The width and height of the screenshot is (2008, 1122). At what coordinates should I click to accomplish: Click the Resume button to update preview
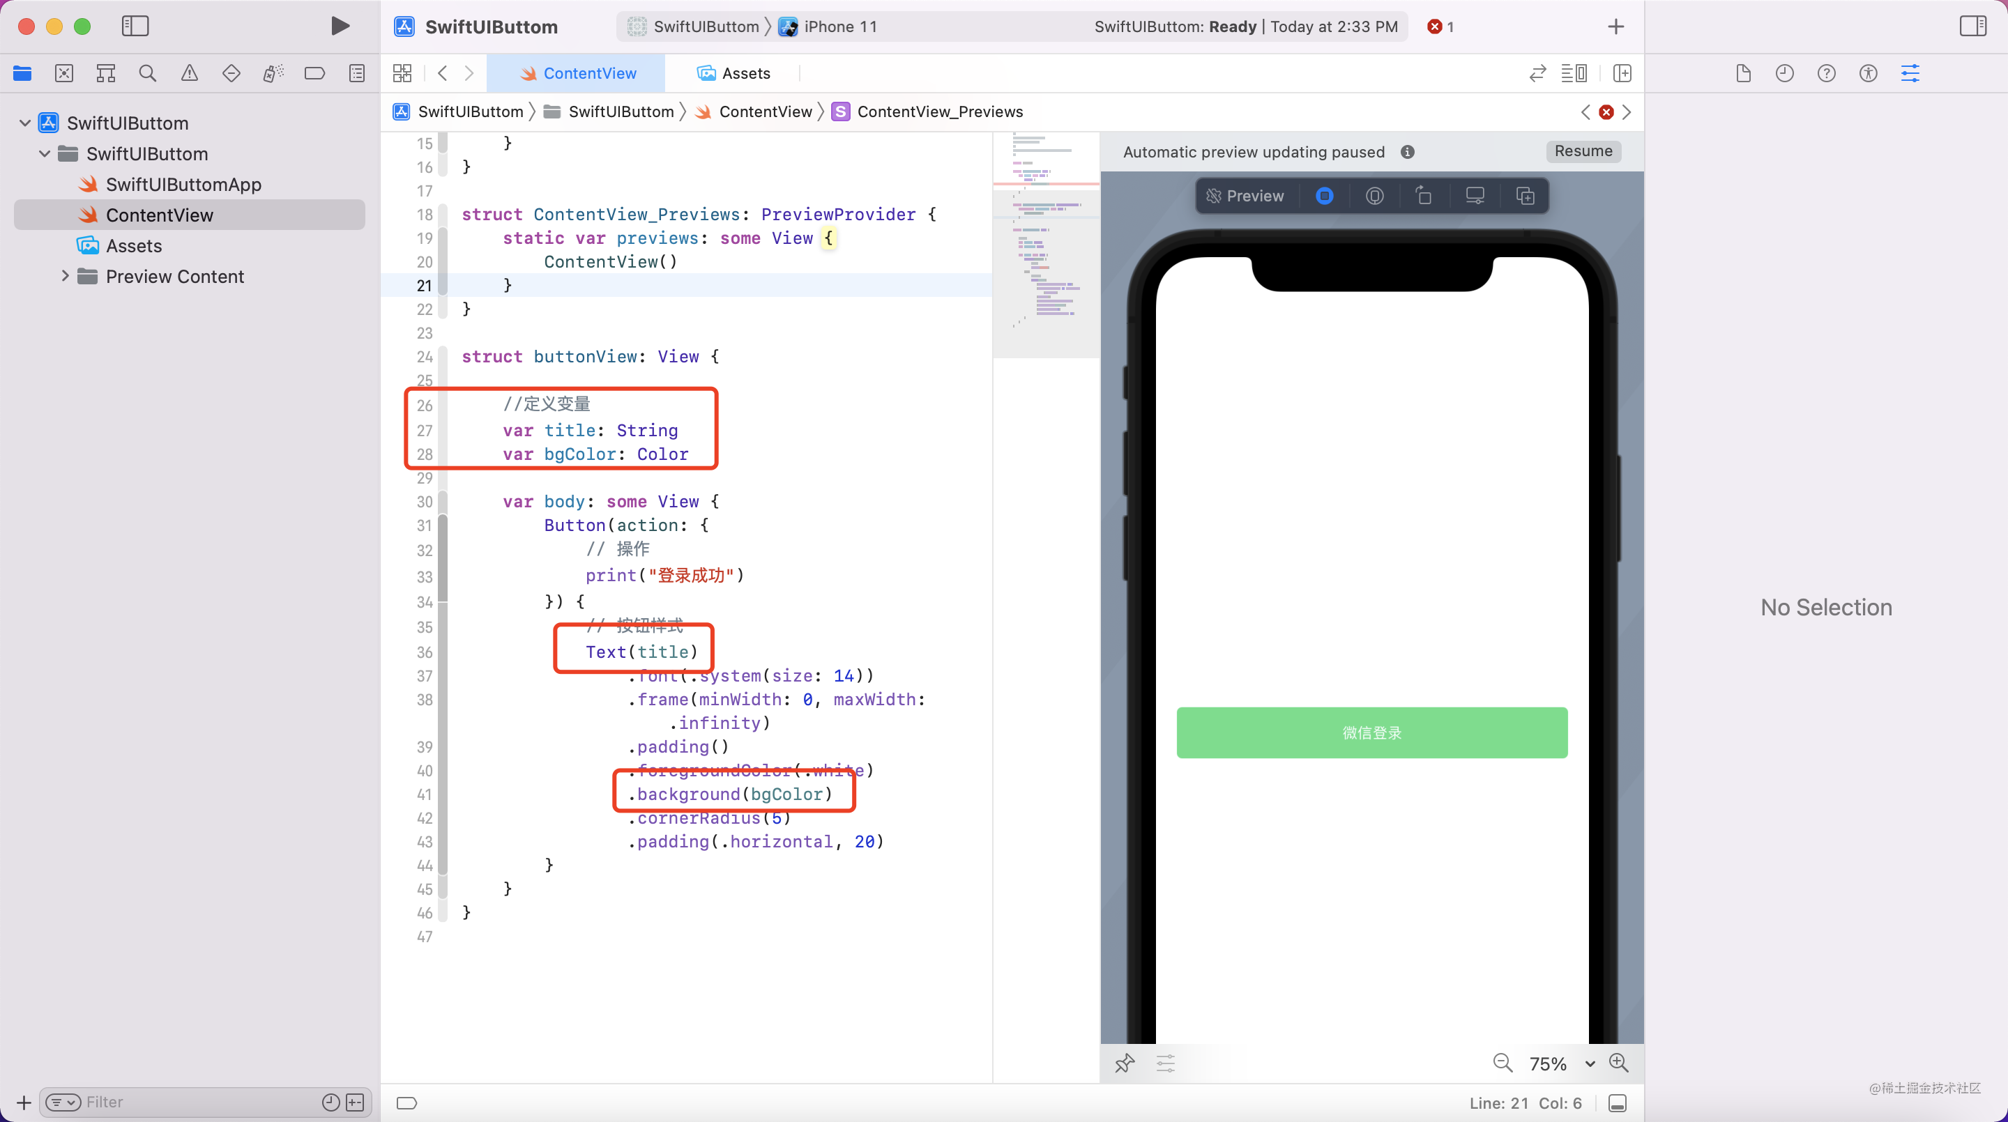point(1583,151)
